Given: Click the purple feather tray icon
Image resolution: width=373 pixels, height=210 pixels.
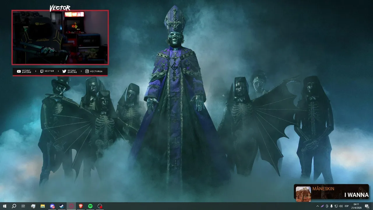Looking at the screenshot, I should 322,206.
